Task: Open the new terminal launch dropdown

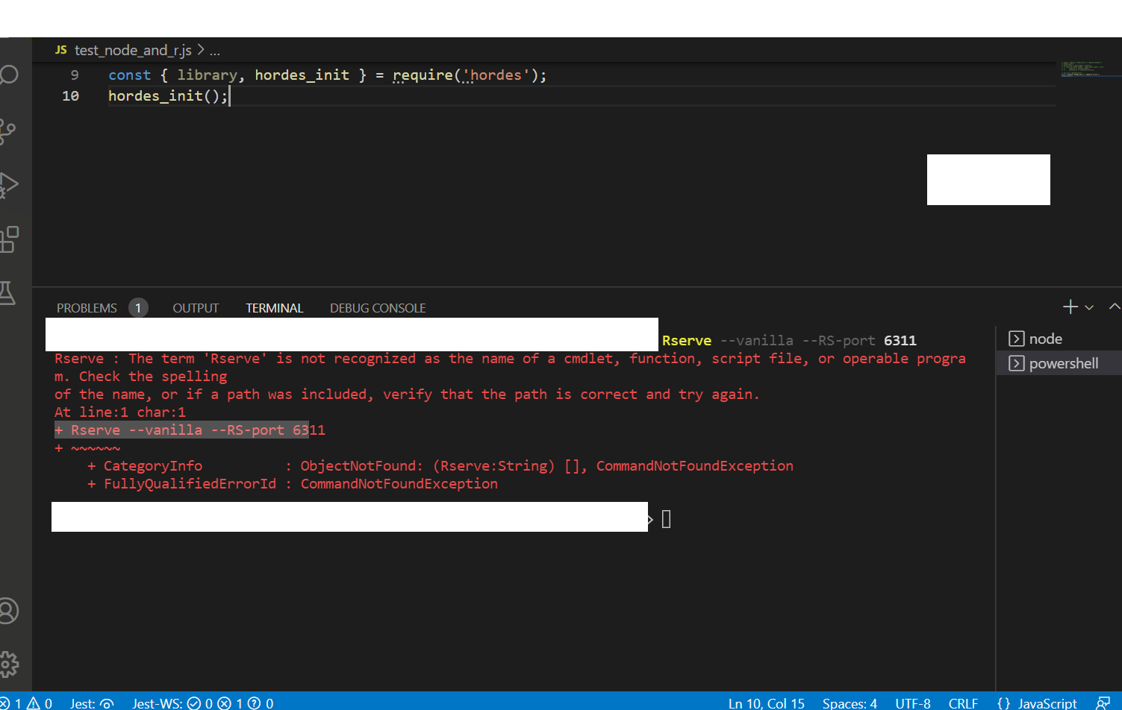Action: pyautogui.click(x=1088, y=307)
